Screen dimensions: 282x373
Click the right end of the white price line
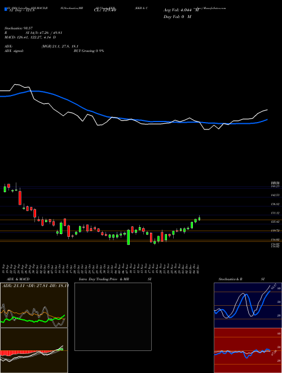267,110
